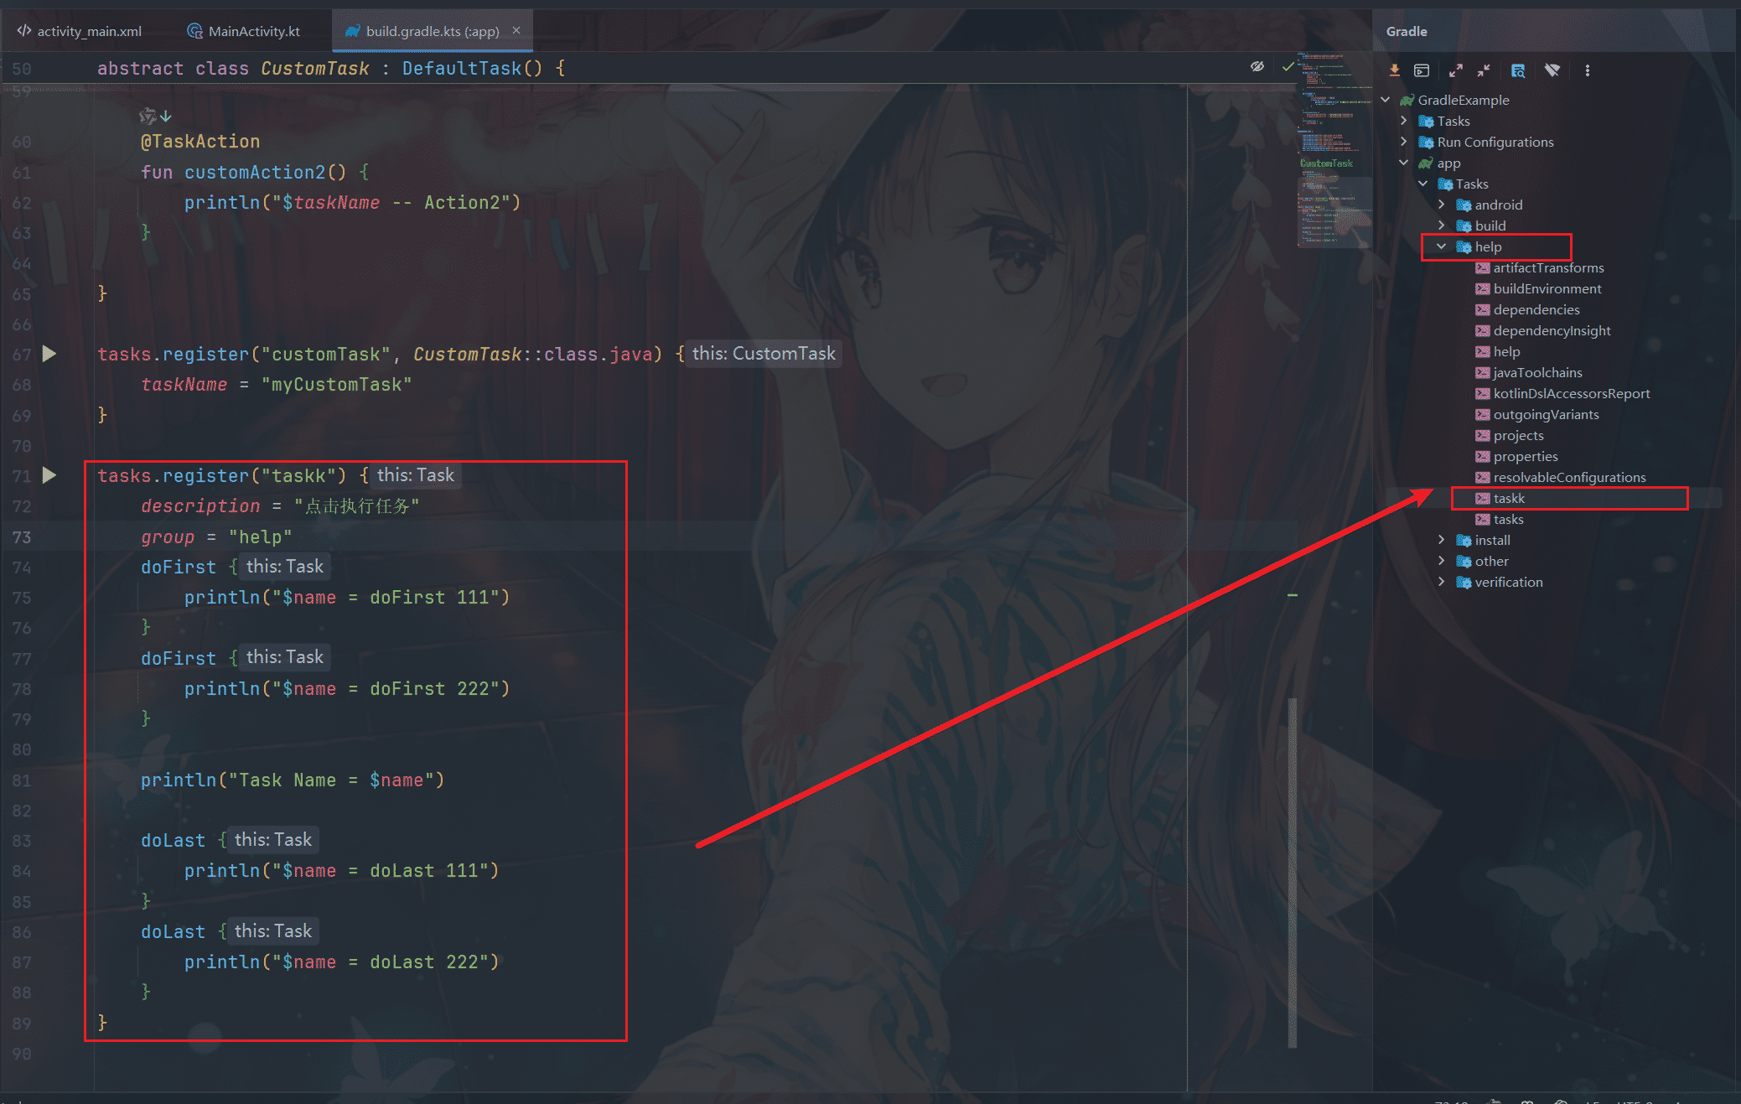The image size is (1741, 1104).
Task: Click Expand All in Gradle panel
Action: [1455, 70]
